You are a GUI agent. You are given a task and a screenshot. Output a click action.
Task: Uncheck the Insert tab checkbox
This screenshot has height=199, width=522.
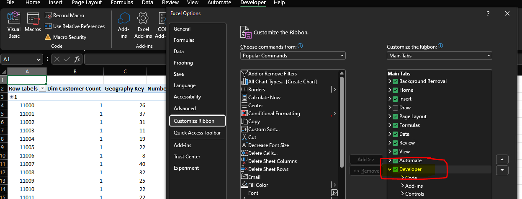tap(395, 99)
